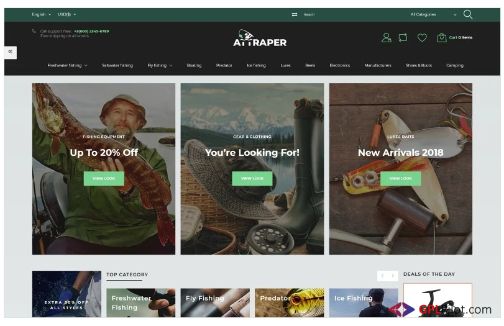504x326 pixels.
Task: Open the Fly Fishing category thumbnail
Action: point(215,303)
